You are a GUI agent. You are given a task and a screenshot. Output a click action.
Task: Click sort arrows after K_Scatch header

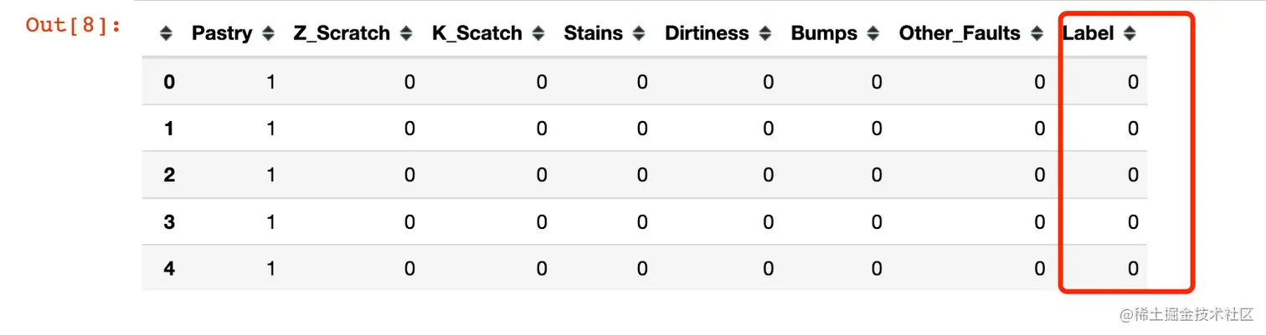[538, 34]
